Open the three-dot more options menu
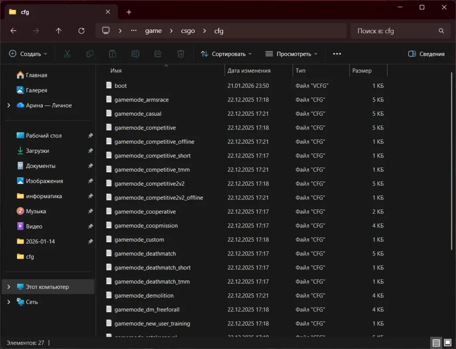Screen dimensions: 456x349 [x=337, y=54]
